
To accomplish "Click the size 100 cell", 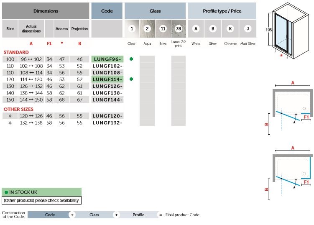I will [x=10, y=59].
